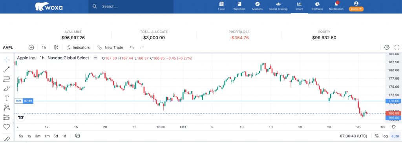The width and height of the screenshot is (402, 143).
Task: Open chart settings gear icon
Action: click(387, 47)
